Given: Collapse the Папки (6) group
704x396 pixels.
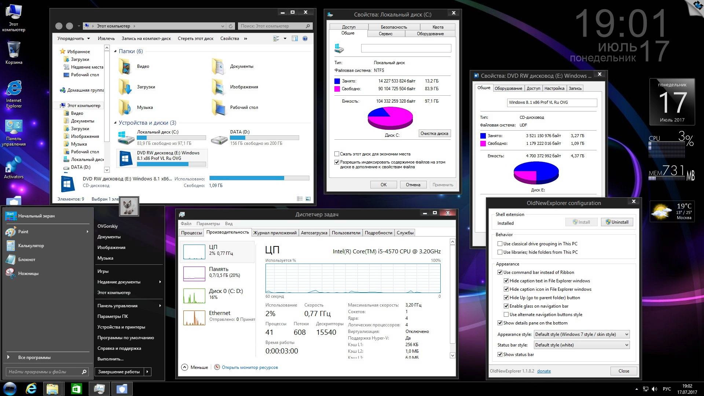Looking at the screenshot, I should tap(115, 51).
